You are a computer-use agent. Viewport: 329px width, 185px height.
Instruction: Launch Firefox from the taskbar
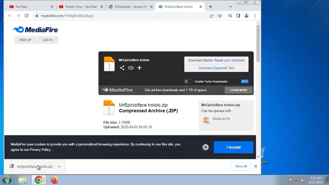point(54,180)
